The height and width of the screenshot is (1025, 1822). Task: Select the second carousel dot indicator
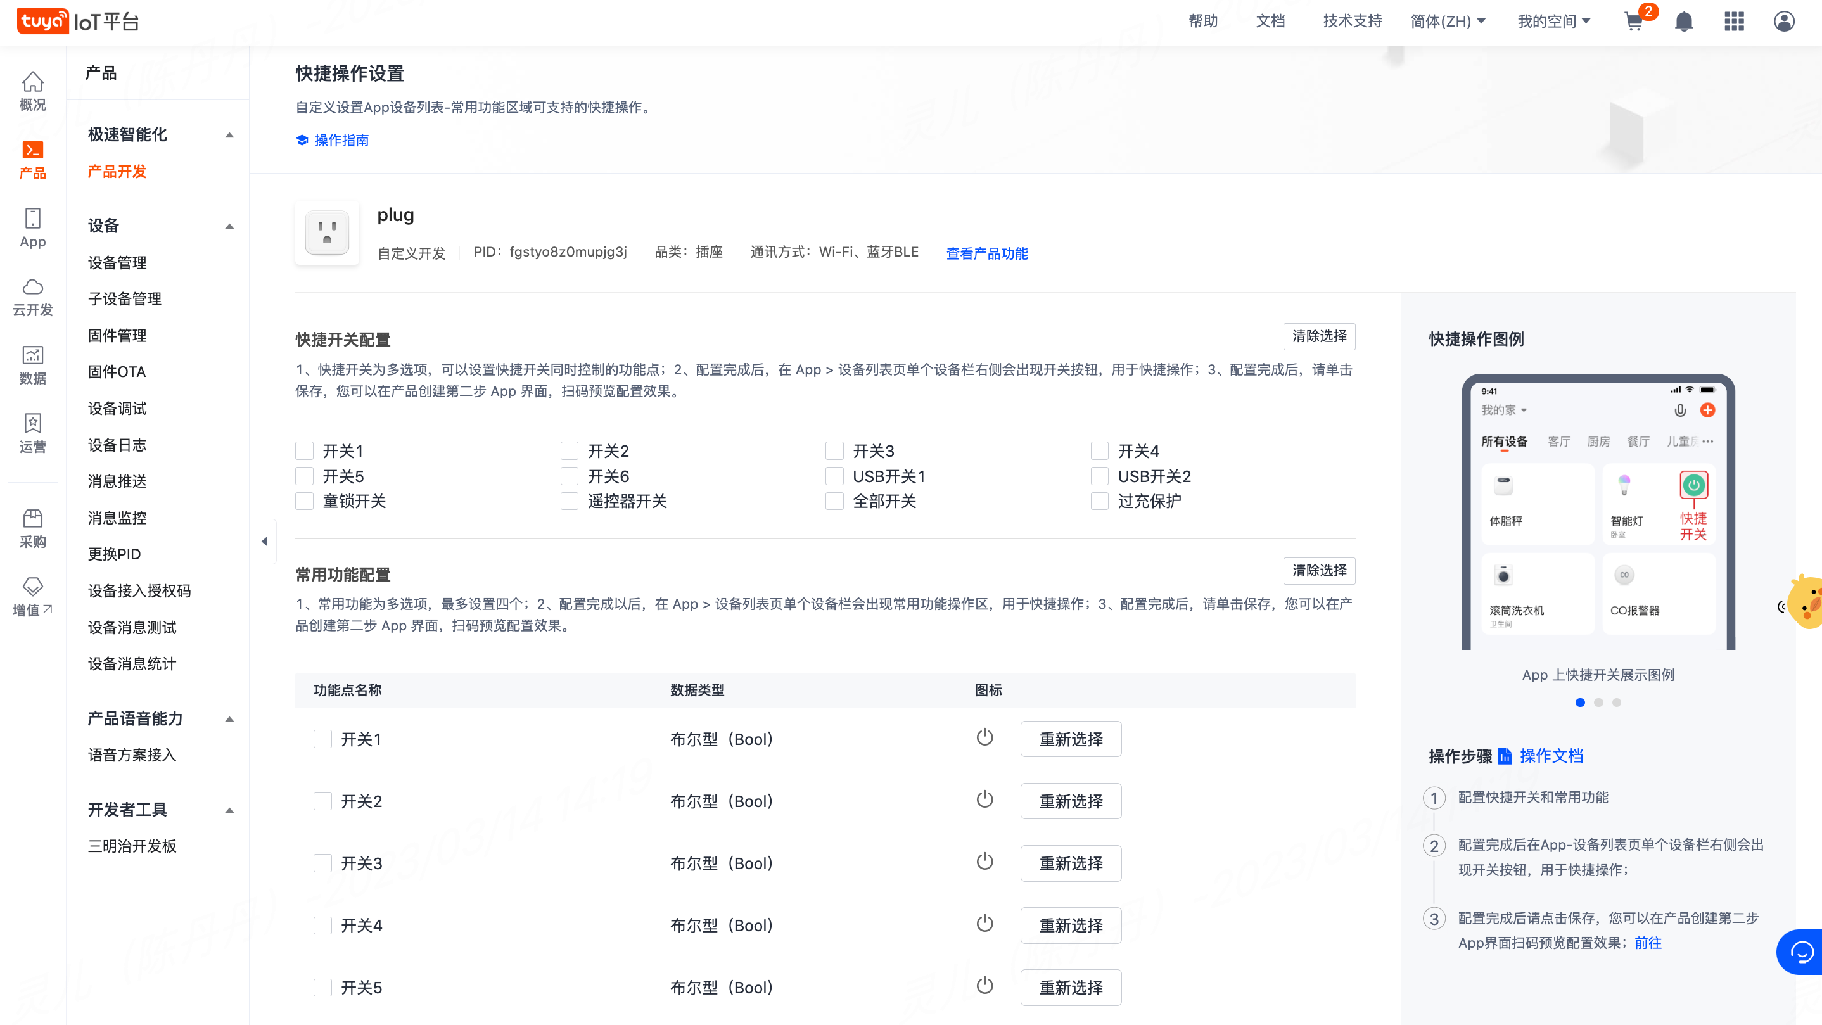[x=1598, y=703]
